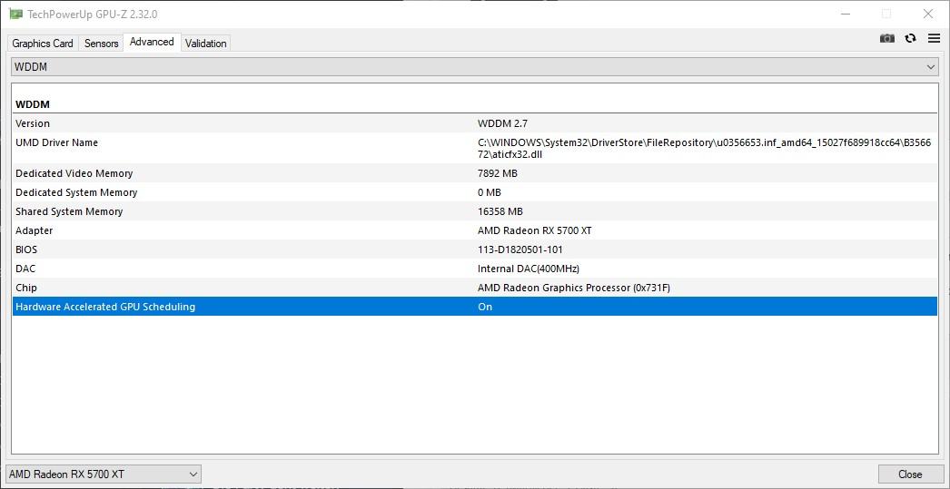Click the WDDM 2.7 value

(x=502, y=123)
